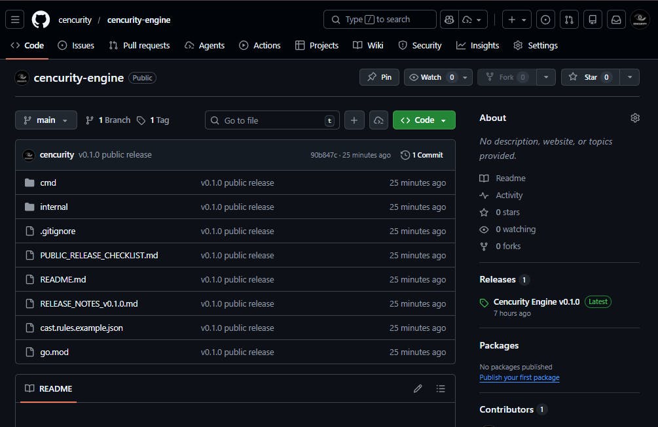The width and height of the screenshot is (658, 427).
Task: Open the hamburger navigation menu
Action: (x=14, y=20)
